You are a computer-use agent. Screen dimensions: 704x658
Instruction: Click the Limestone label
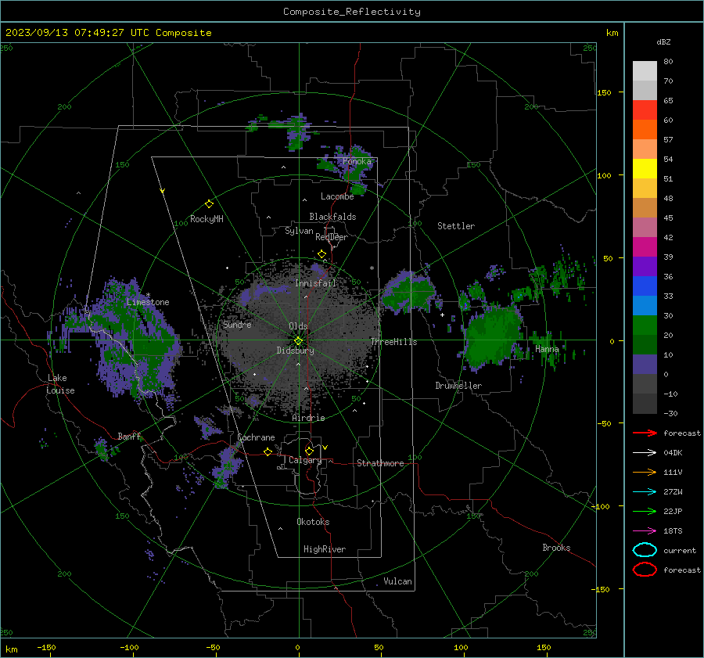[148, 302]
